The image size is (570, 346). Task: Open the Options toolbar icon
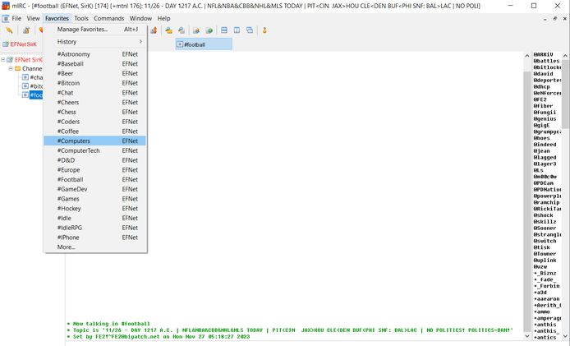pyautogui.click(x=26, y=30)
